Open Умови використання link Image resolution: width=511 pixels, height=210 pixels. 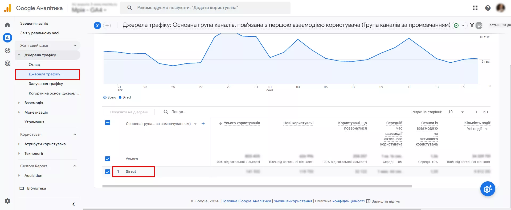pos(293,201)
